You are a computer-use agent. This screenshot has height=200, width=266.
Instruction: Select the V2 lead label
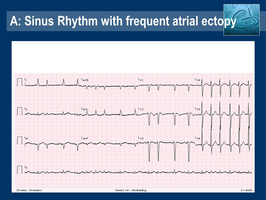[142, 109]
